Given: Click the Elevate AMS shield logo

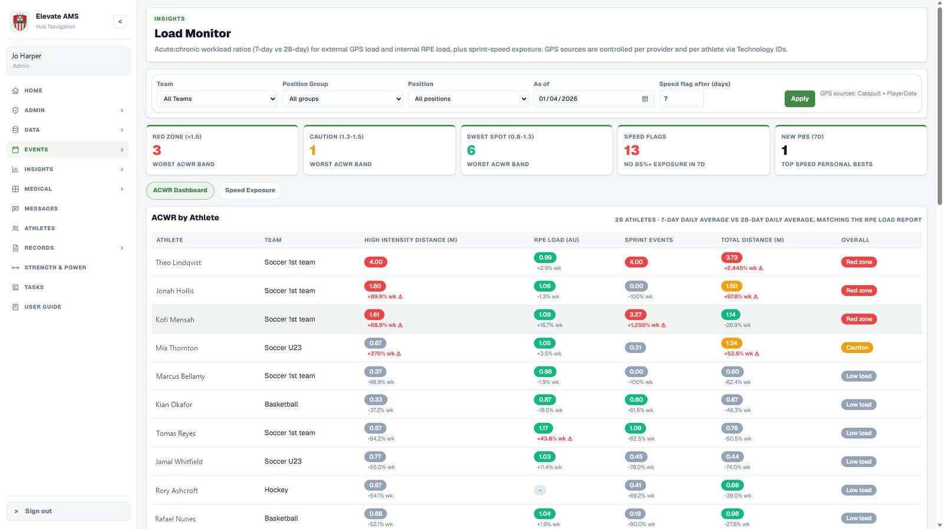Looking at the screenshot, I should 20,21.
